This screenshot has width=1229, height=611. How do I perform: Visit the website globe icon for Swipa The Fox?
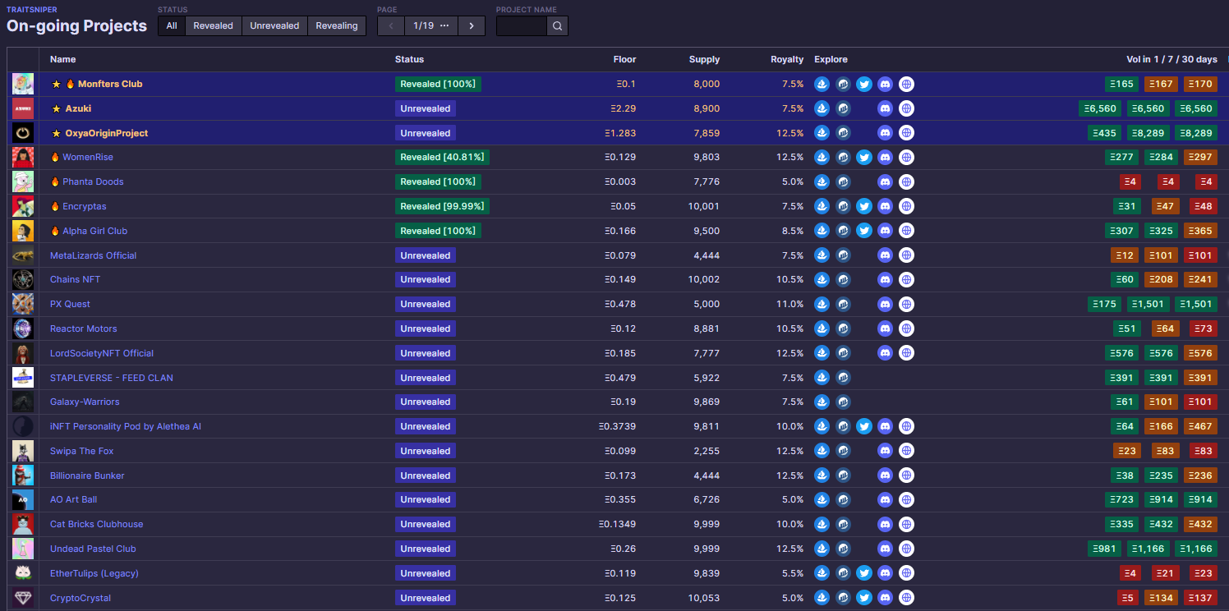tap(906, 451)
